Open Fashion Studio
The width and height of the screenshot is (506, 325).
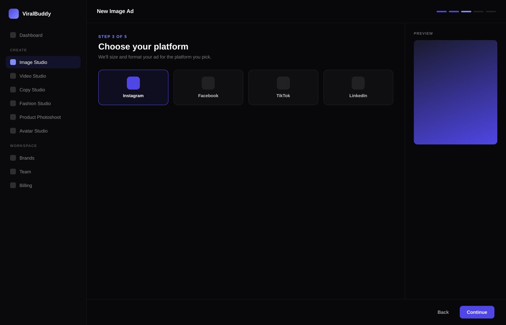43,103
